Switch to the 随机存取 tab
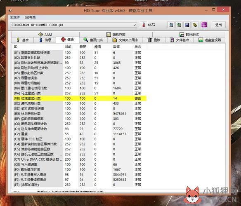 pos(116,35)
